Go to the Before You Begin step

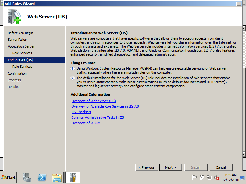[20, 33]
